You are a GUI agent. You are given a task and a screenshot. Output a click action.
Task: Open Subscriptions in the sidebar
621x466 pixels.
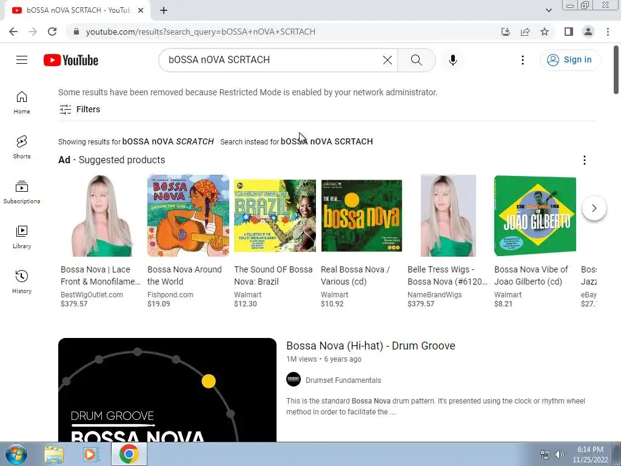click(22, 192)
